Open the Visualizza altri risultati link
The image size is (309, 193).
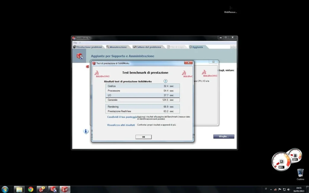[x=121, y=125]
